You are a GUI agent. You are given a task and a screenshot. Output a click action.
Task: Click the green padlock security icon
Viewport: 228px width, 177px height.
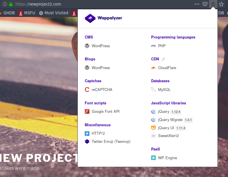coord(11,4)
